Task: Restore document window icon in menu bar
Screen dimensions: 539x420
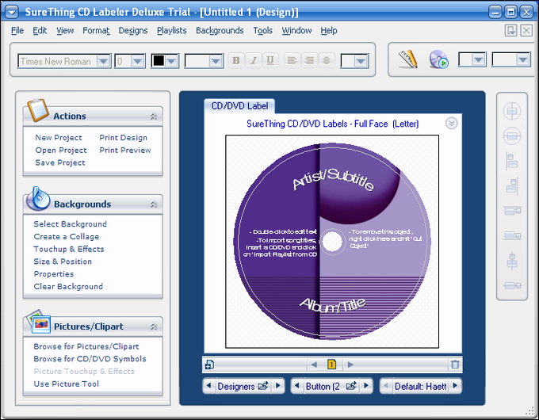Action: (510, 31)
